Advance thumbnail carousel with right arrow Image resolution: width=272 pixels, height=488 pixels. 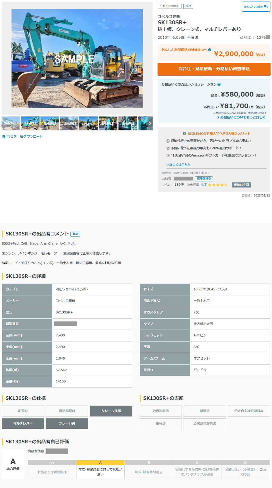pyautogui.click(x=150, y=123)
